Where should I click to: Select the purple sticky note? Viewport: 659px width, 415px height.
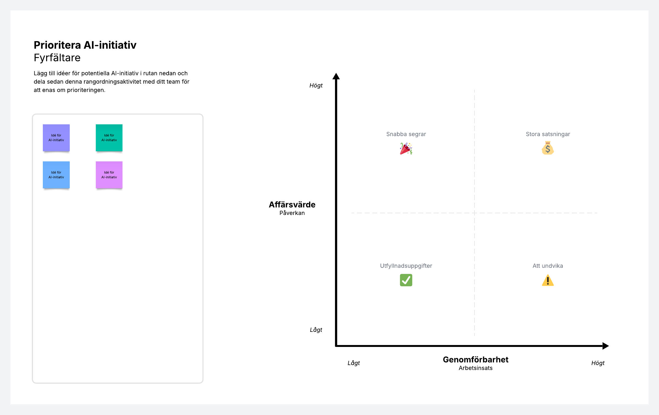56,138
